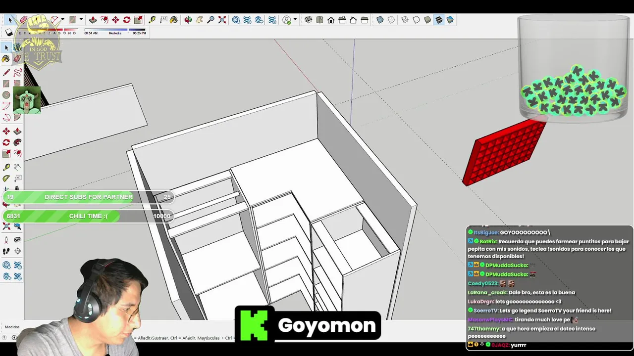Select the Move tool in left toolbar

(6, 131)
